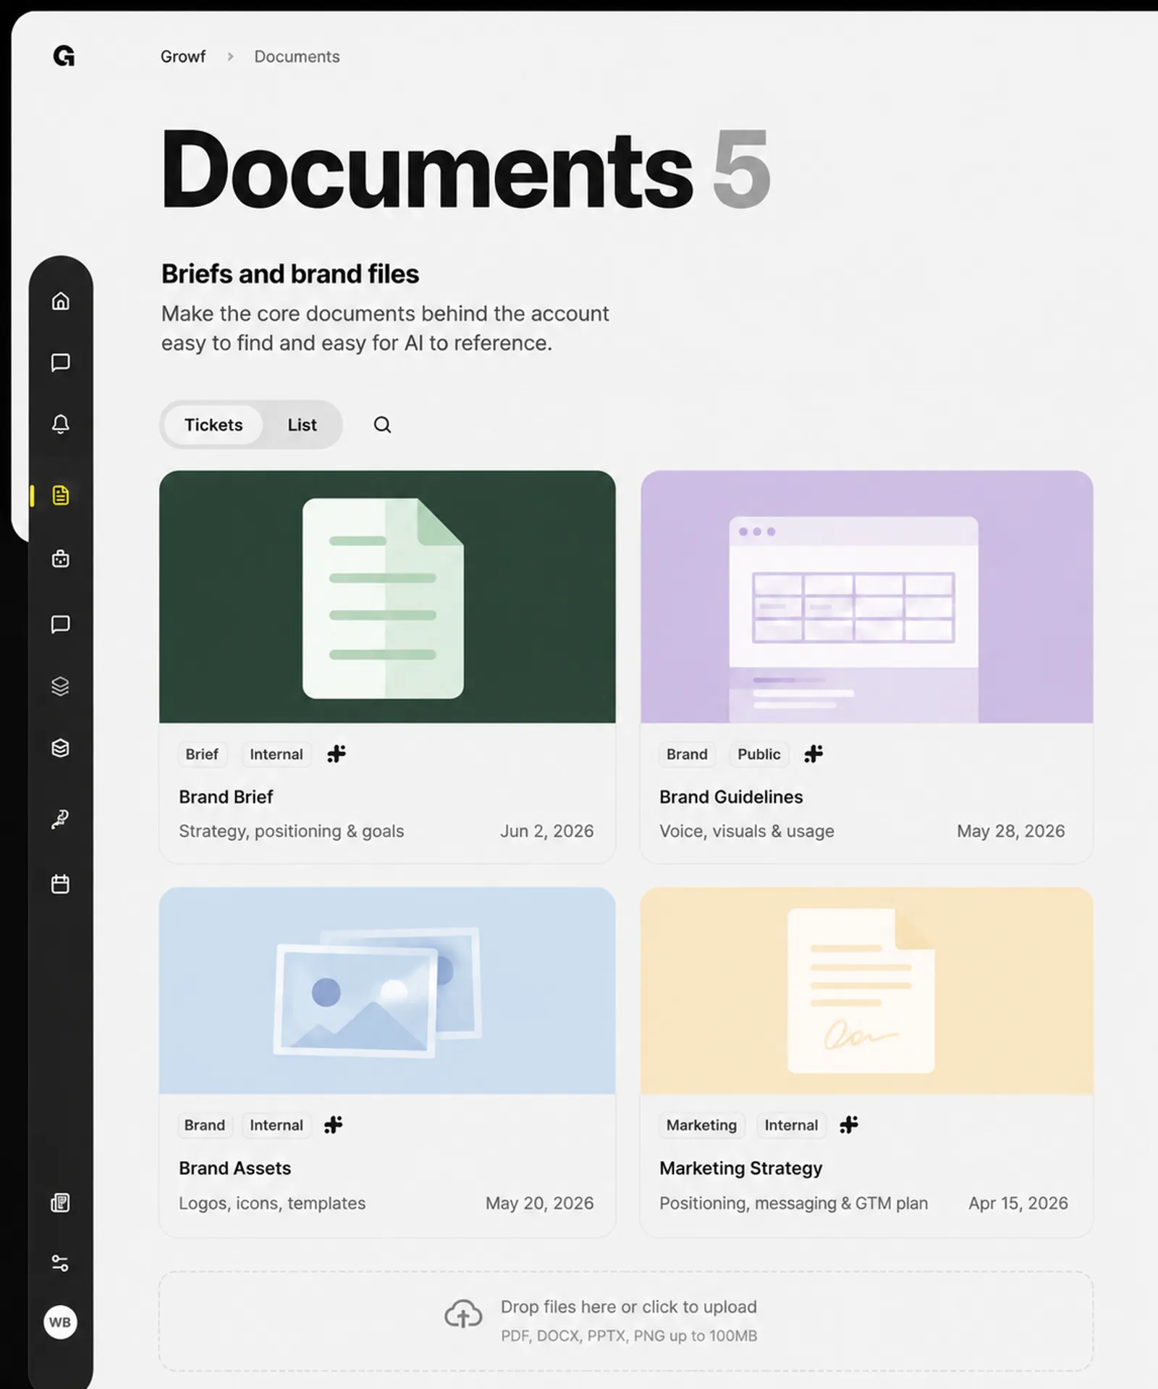Open the Brand Brief green thumbnail
Image resolution: width=1158 pixels, height=1389 pixels.
point(387,597)
